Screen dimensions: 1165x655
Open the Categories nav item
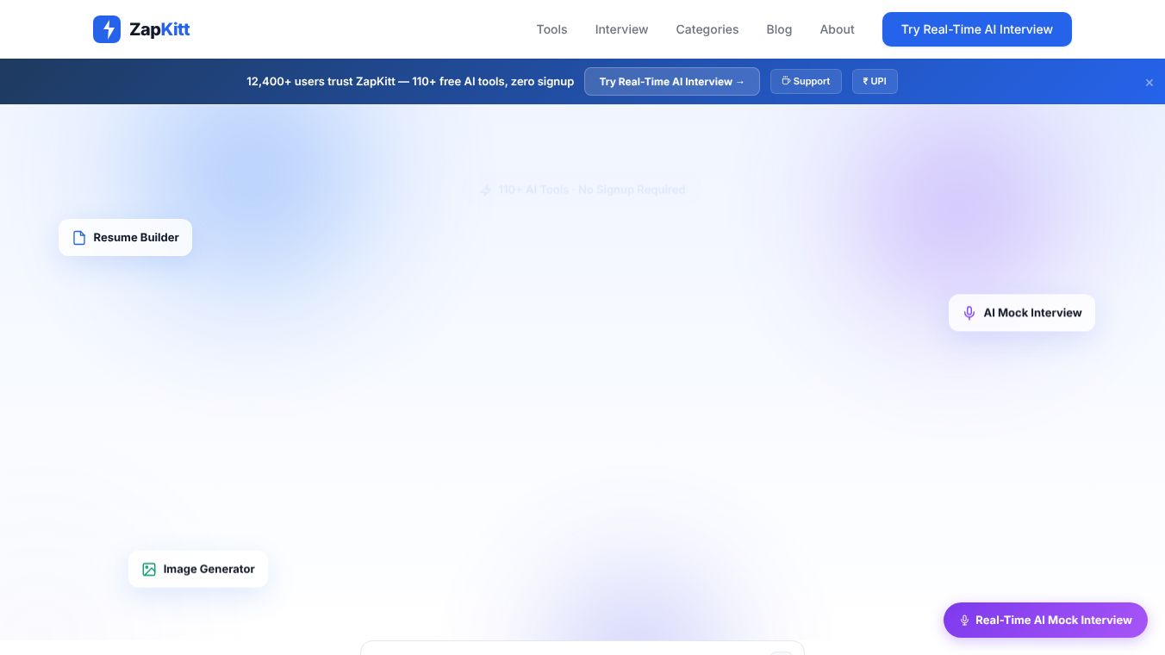707,29
